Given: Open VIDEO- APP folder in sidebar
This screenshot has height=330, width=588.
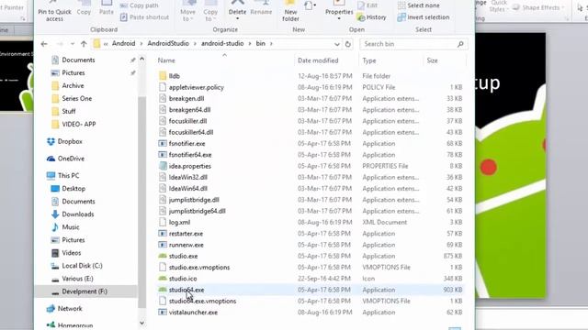Looking at the screenshot, I should (79, 124).
